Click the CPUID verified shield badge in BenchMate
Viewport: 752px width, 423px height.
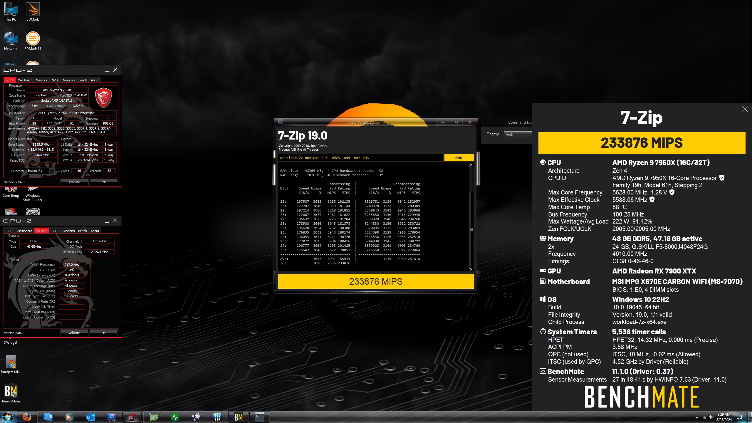[x=722, y=178]
